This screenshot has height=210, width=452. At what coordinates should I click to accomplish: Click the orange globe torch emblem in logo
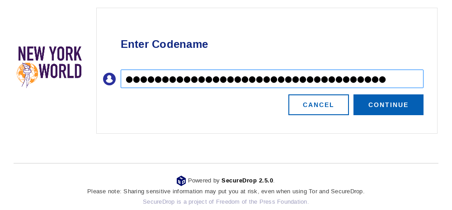[27, 75]
